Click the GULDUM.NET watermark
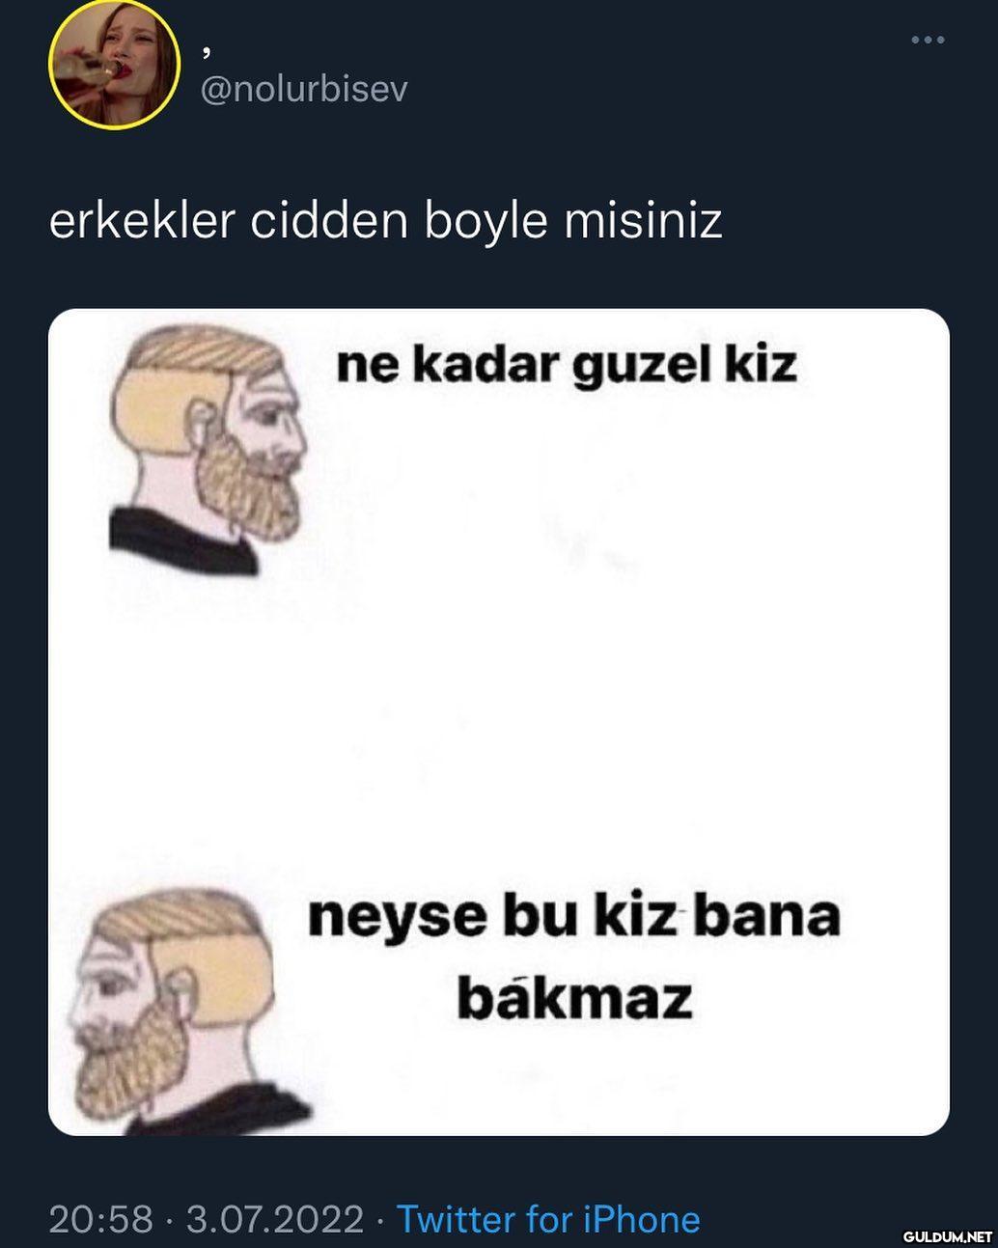 tap(947, 1235)
